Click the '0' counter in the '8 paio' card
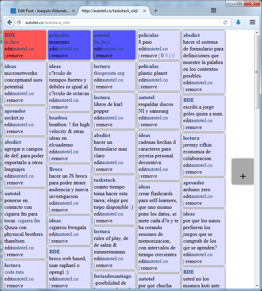262x291 pixels. click(162, 55)
